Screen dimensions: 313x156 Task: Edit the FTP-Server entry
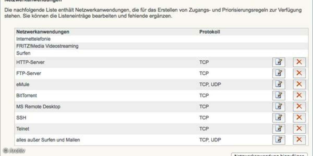point(279,73)
